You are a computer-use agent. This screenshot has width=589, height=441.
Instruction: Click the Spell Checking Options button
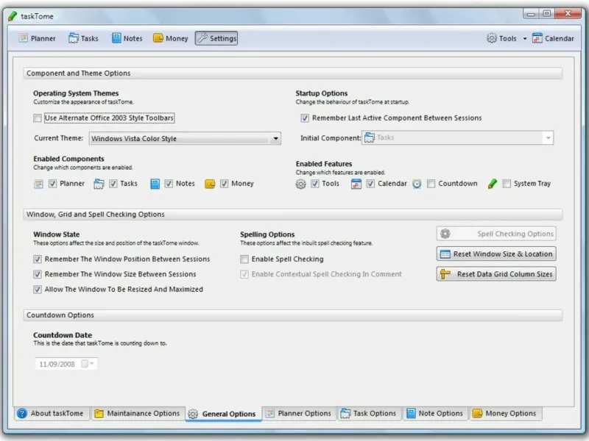coord(496,234)
